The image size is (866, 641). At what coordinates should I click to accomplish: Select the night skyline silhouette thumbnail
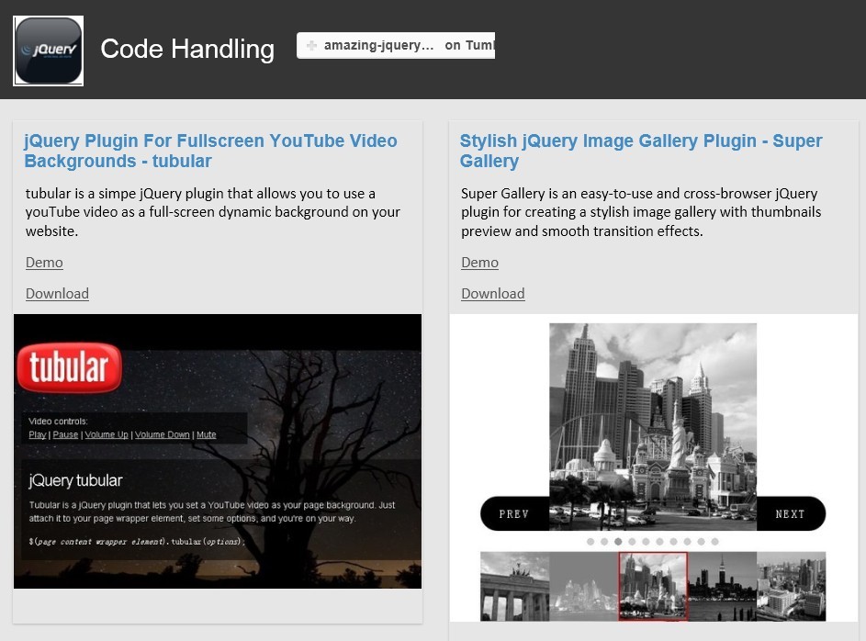[722, 586]
